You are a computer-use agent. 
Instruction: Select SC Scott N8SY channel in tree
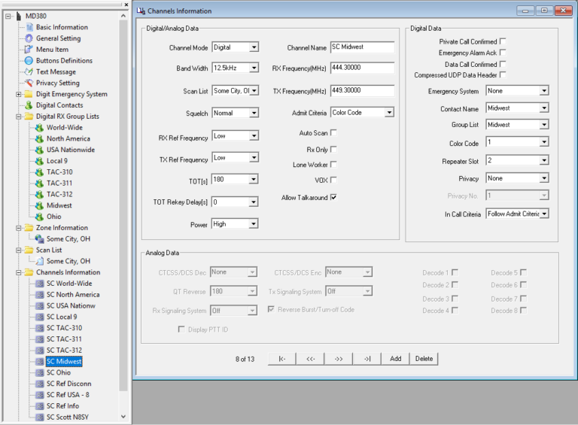coord(68,417)
